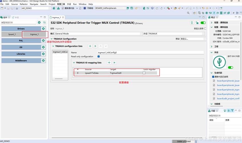Select trgmux1_InitConfig0 in configuration list
This screenshot has height=143, width=242.
click(x=60, y=52)
